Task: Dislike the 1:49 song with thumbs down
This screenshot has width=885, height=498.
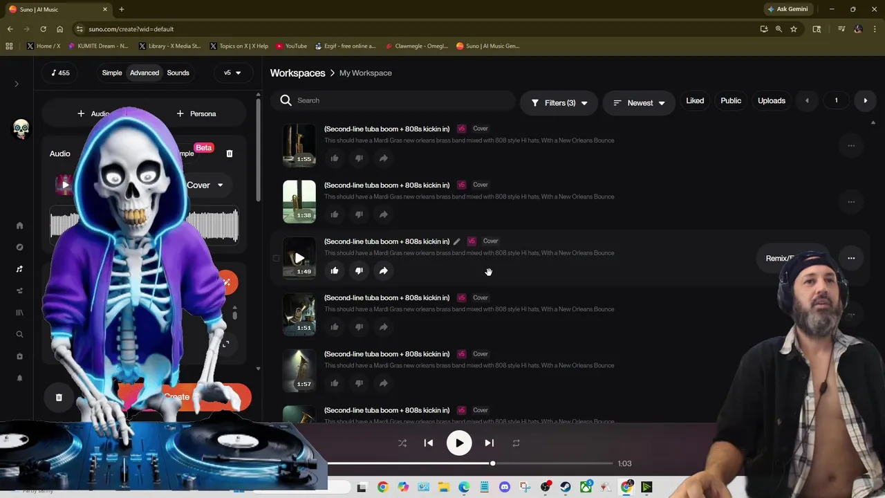Action: (359, 270)
